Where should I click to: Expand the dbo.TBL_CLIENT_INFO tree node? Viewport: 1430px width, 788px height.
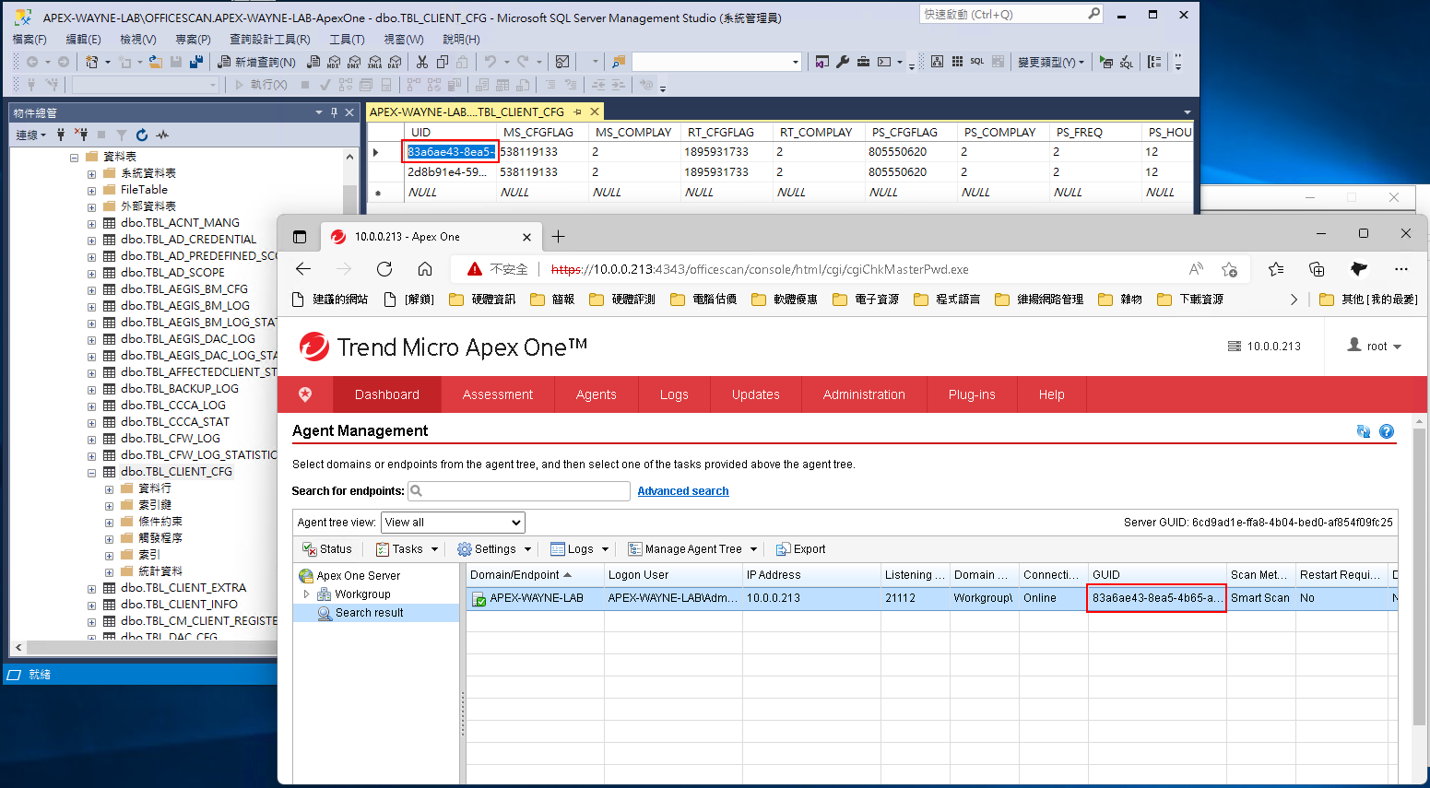91,605
